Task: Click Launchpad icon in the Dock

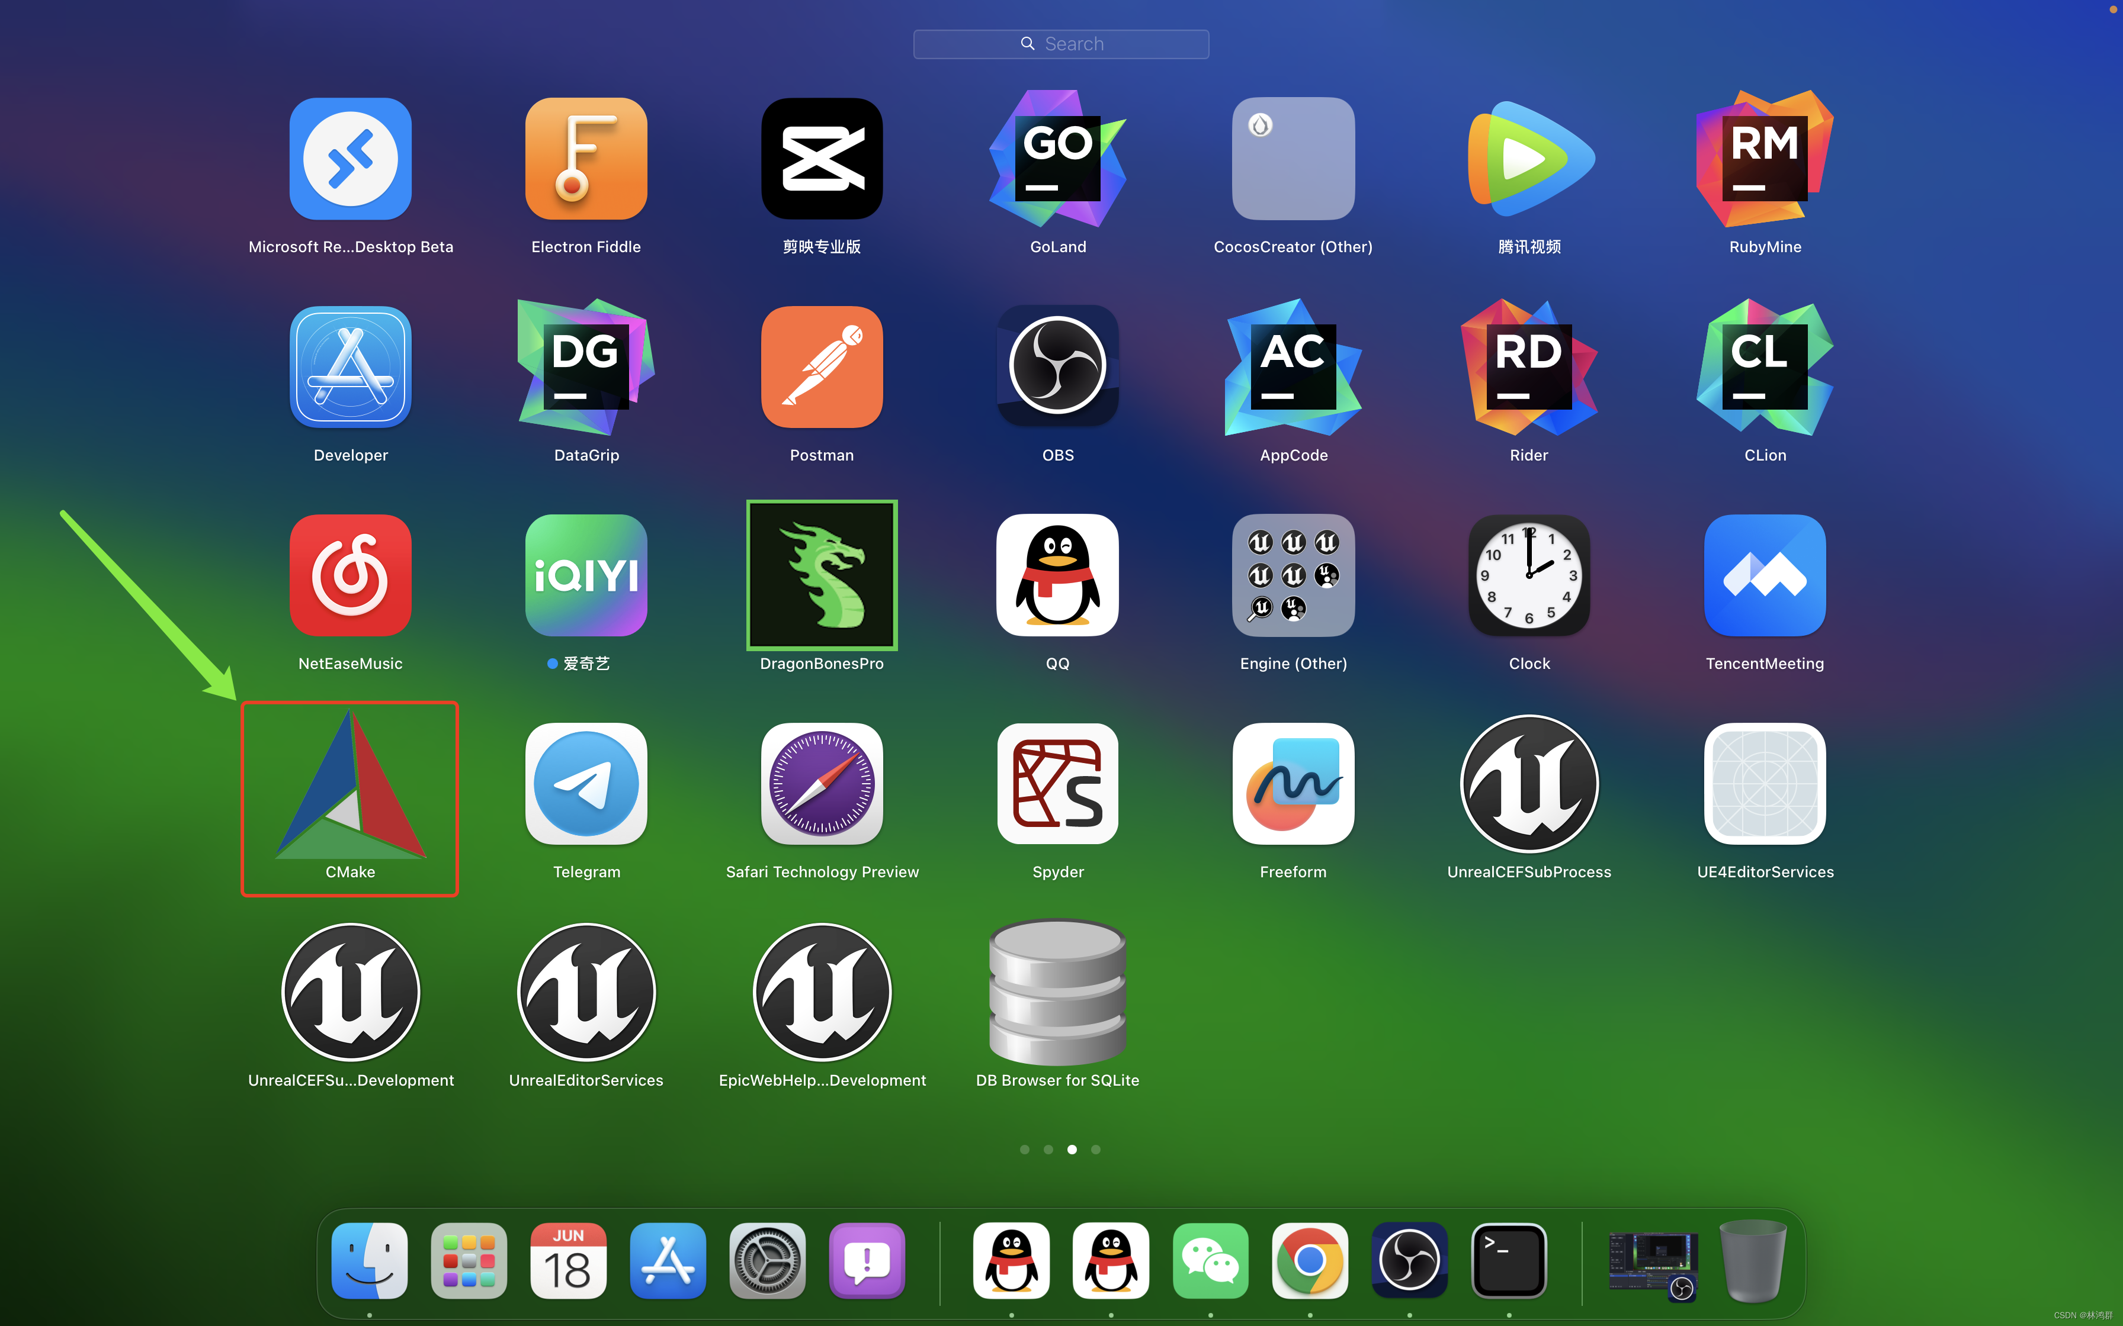Action: tap(469, 1260)
